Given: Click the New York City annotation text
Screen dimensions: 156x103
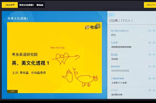Looking at the screenshot, I should pos(58,48).
